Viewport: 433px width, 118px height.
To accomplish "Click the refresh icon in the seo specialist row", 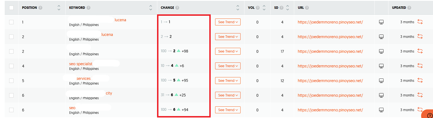I will (420, 66).
